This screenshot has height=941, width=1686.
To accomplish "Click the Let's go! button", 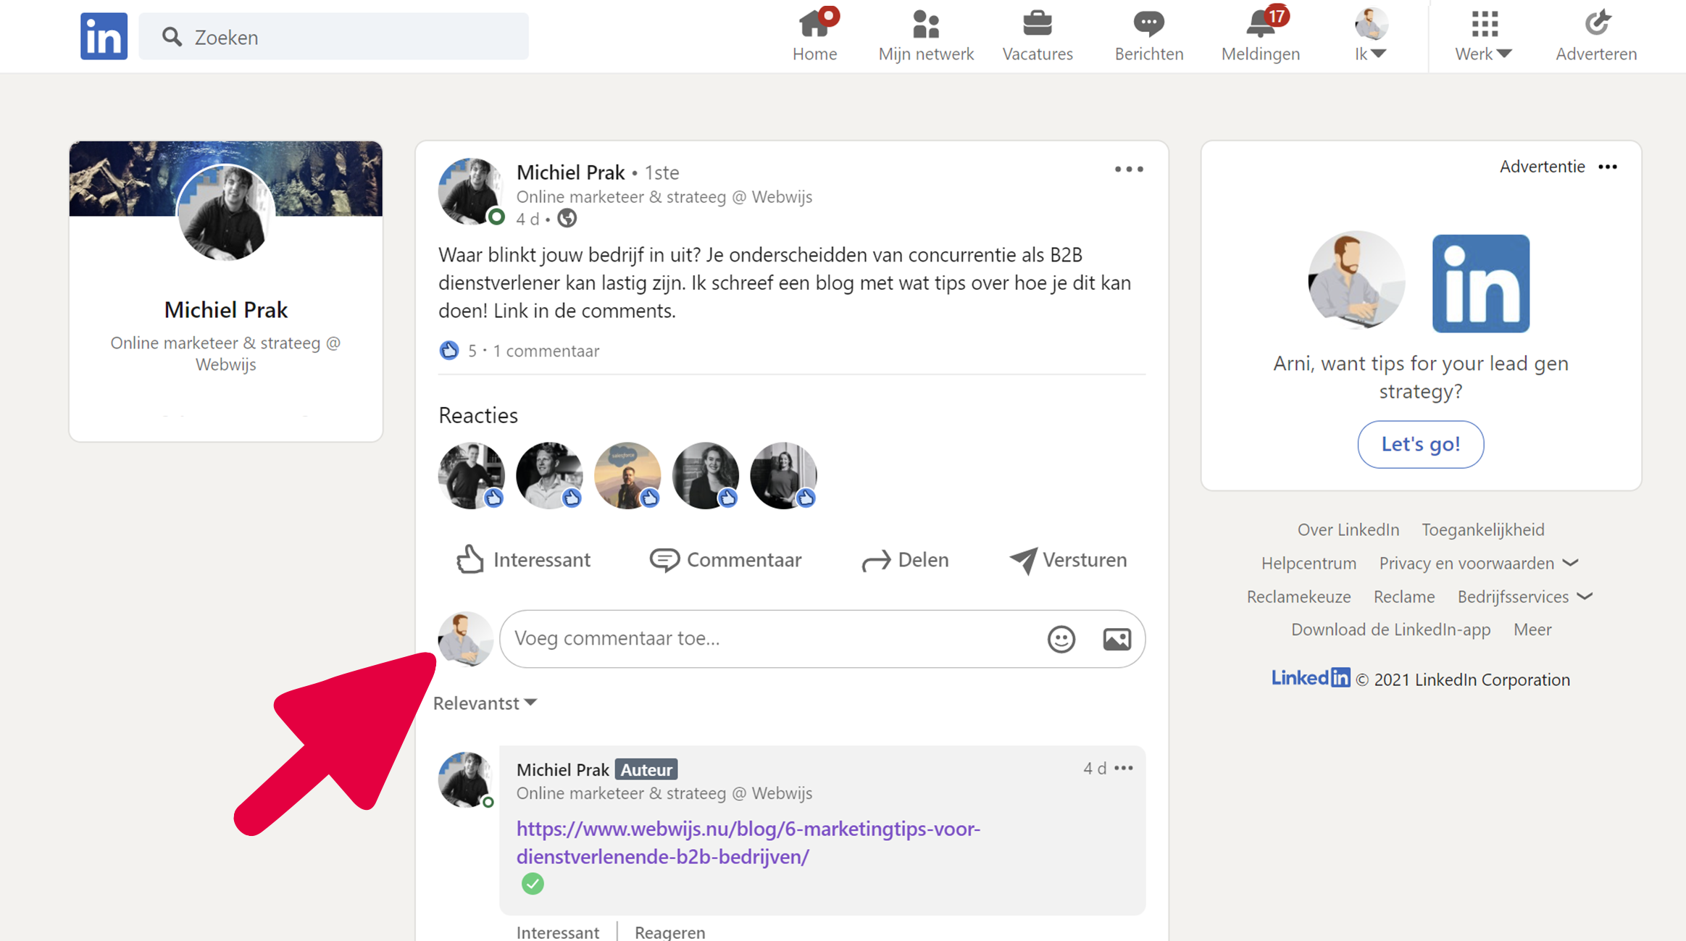I will click(x=1420, y=444).
